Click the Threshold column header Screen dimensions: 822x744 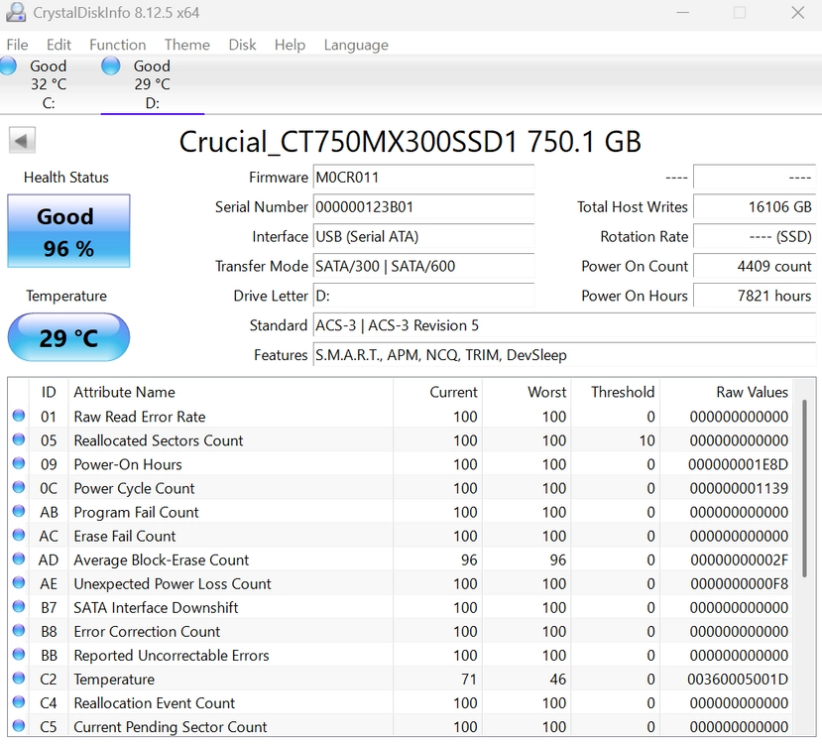[x=616, y=392]
